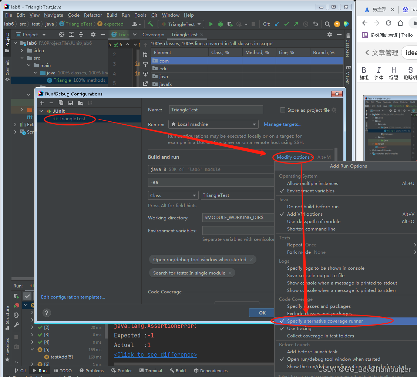
Task: Open Tools menu
Action: tap(141, 15)
